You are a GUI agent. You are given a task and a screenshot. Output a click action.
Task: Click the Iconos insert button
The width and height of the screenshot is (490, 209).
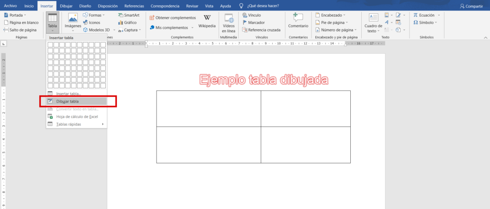click(91, 22)
